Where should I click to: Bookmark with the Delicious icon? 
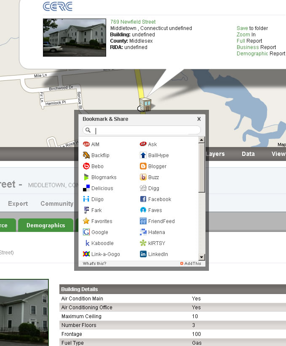(86, 188)
